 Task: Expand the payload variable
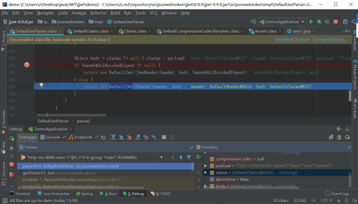click(205, 166)
